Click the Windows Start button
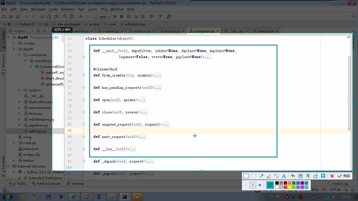The width and height of the screenshot is (358, 201). click(7, 197)
